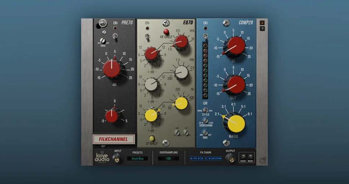Click the EQ7D yellow low frequency Hz knob
The width and height of the screenshot is (349, 184).
[x=181, y=103]
